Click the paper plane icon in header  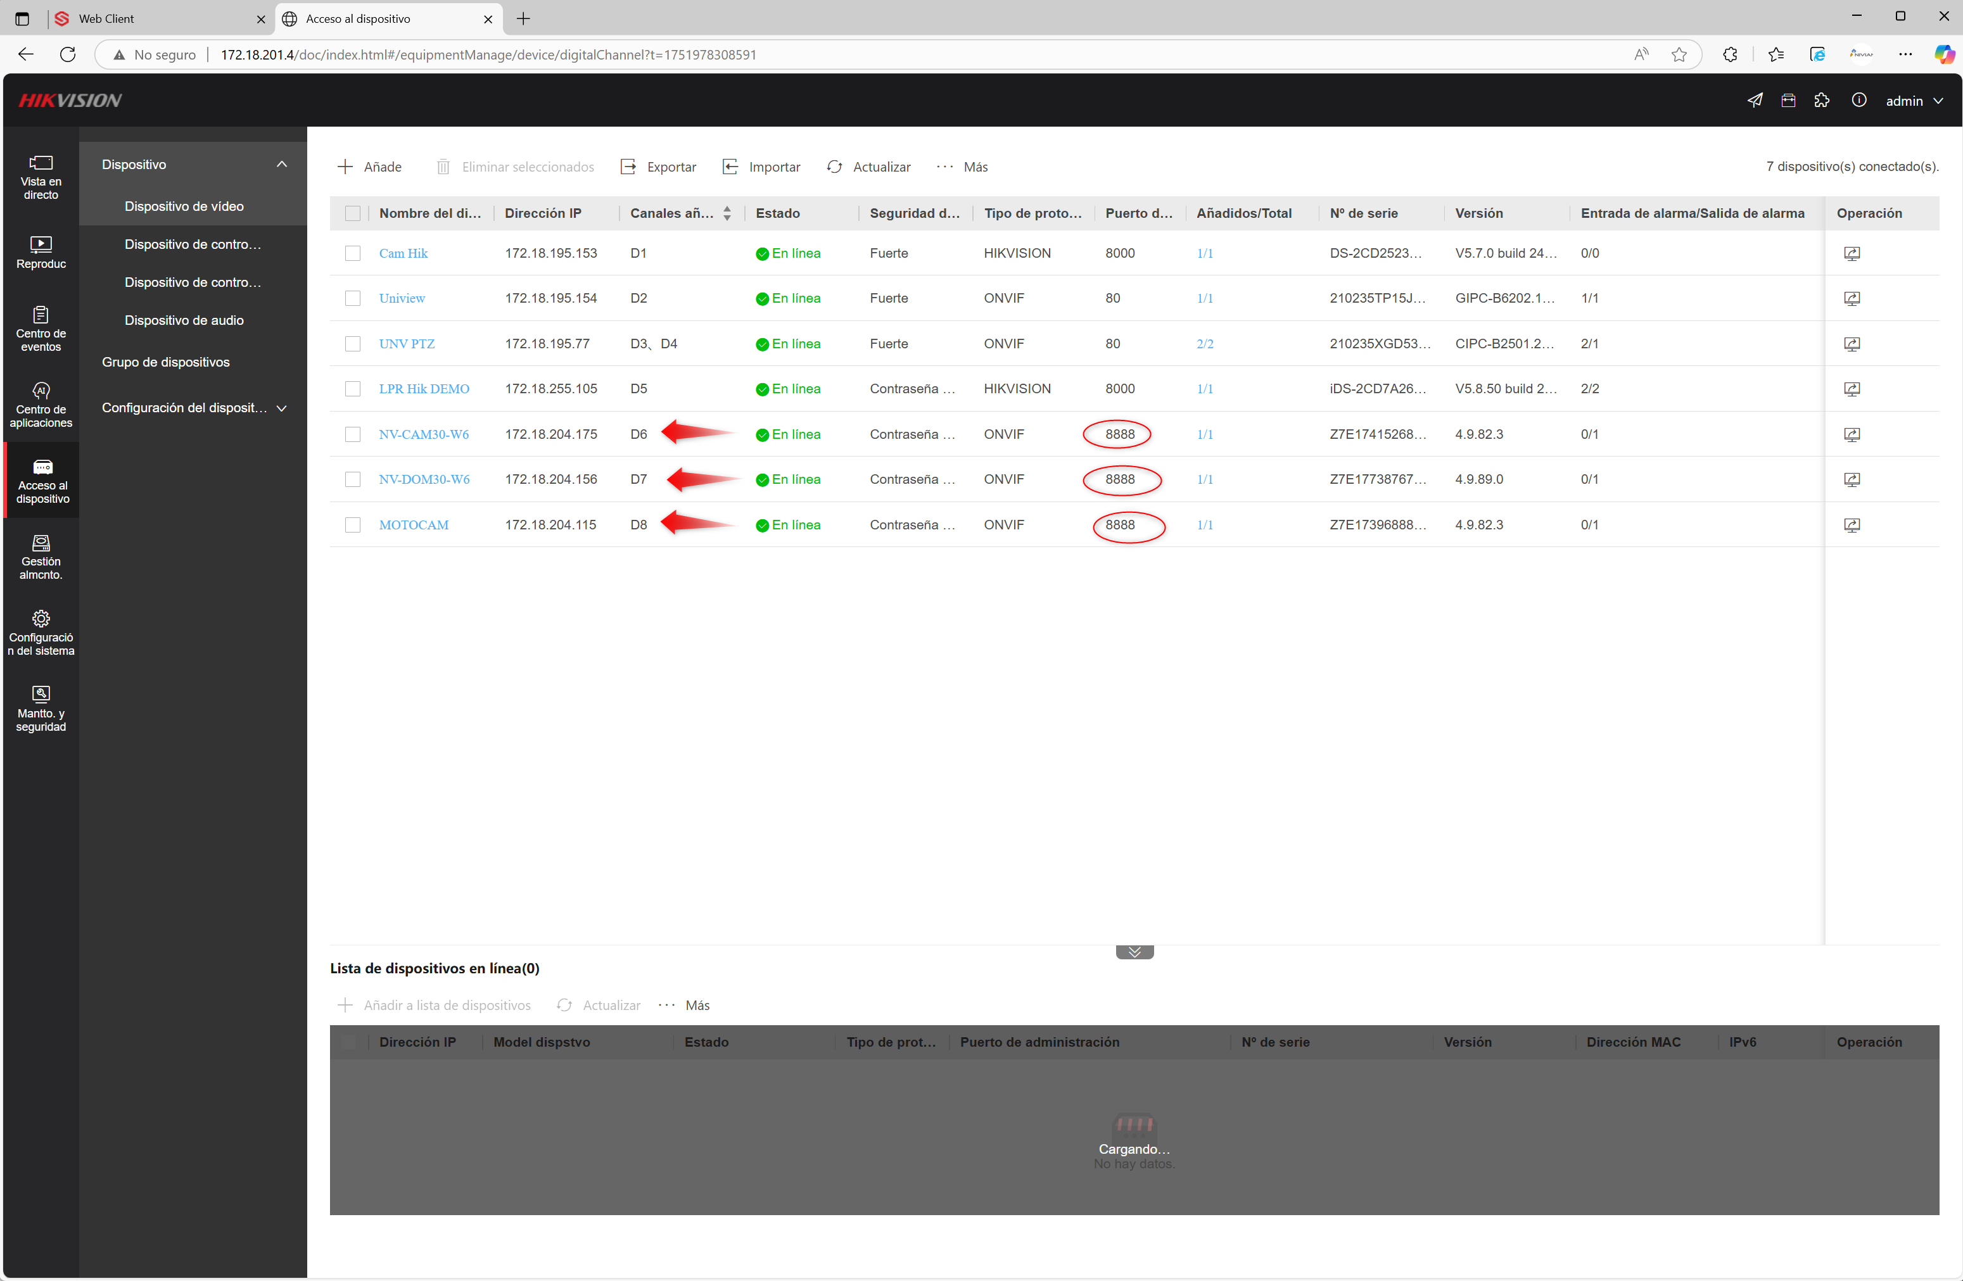(x=1755, y=100)
